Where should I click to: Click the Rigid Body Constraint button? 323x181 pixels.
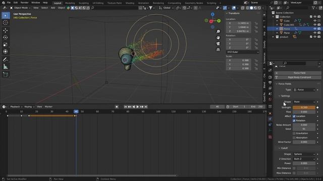[298, 77]
